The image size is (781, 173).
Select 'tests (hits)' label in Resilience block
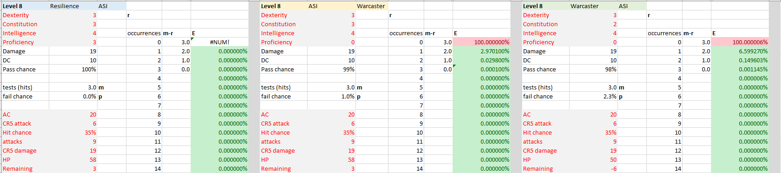point(18,87)
